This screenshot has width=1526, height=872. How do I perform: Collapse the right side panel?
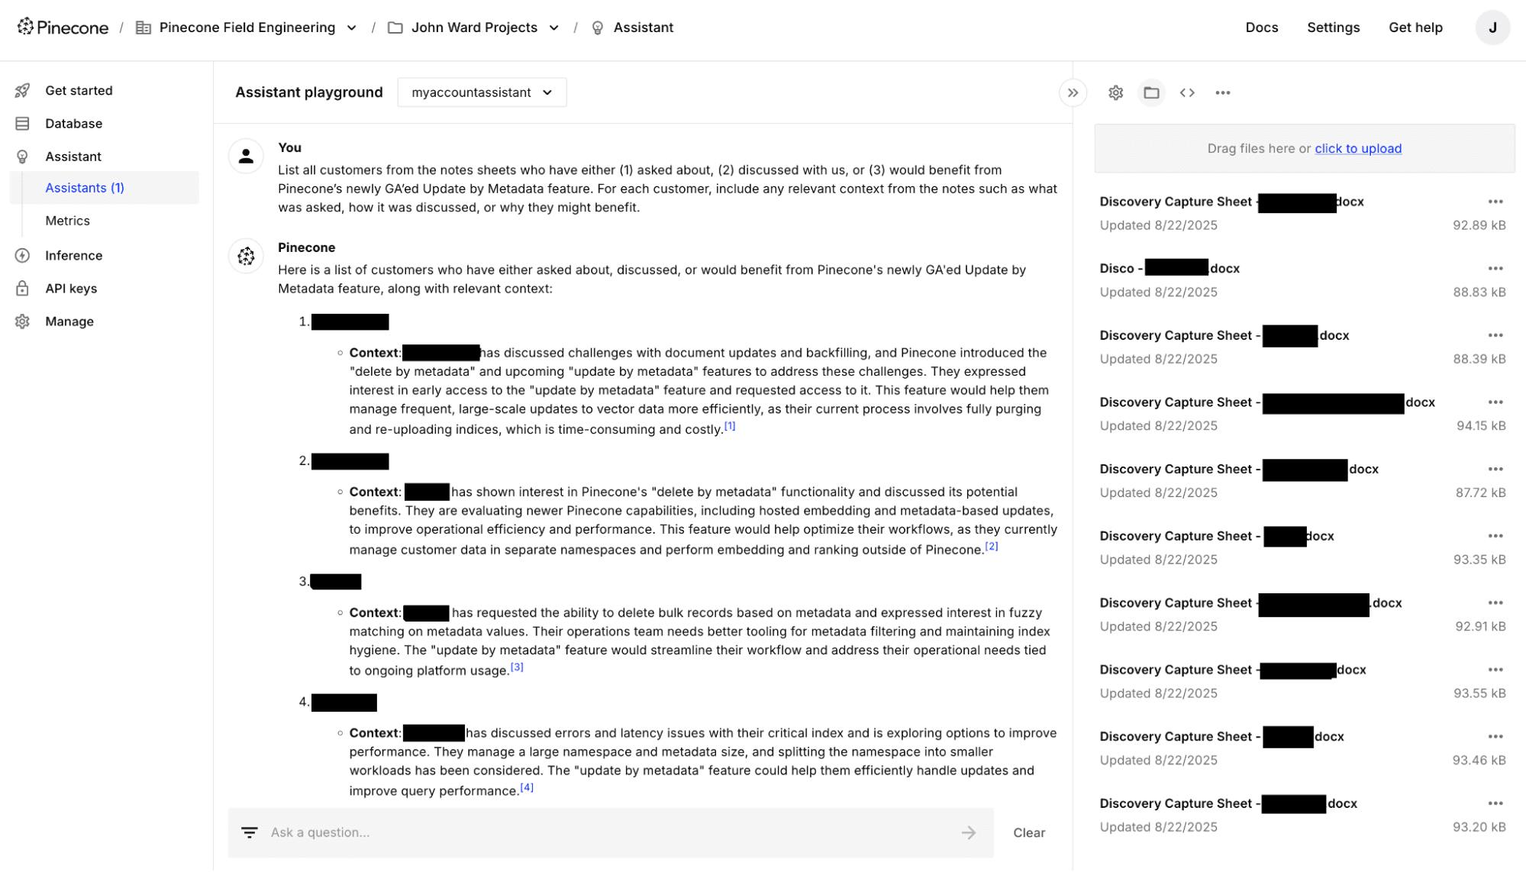click(x=1073, y=93)
